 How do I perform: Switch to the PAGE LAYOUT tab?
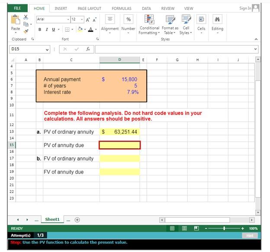click(x=90, y=9)
